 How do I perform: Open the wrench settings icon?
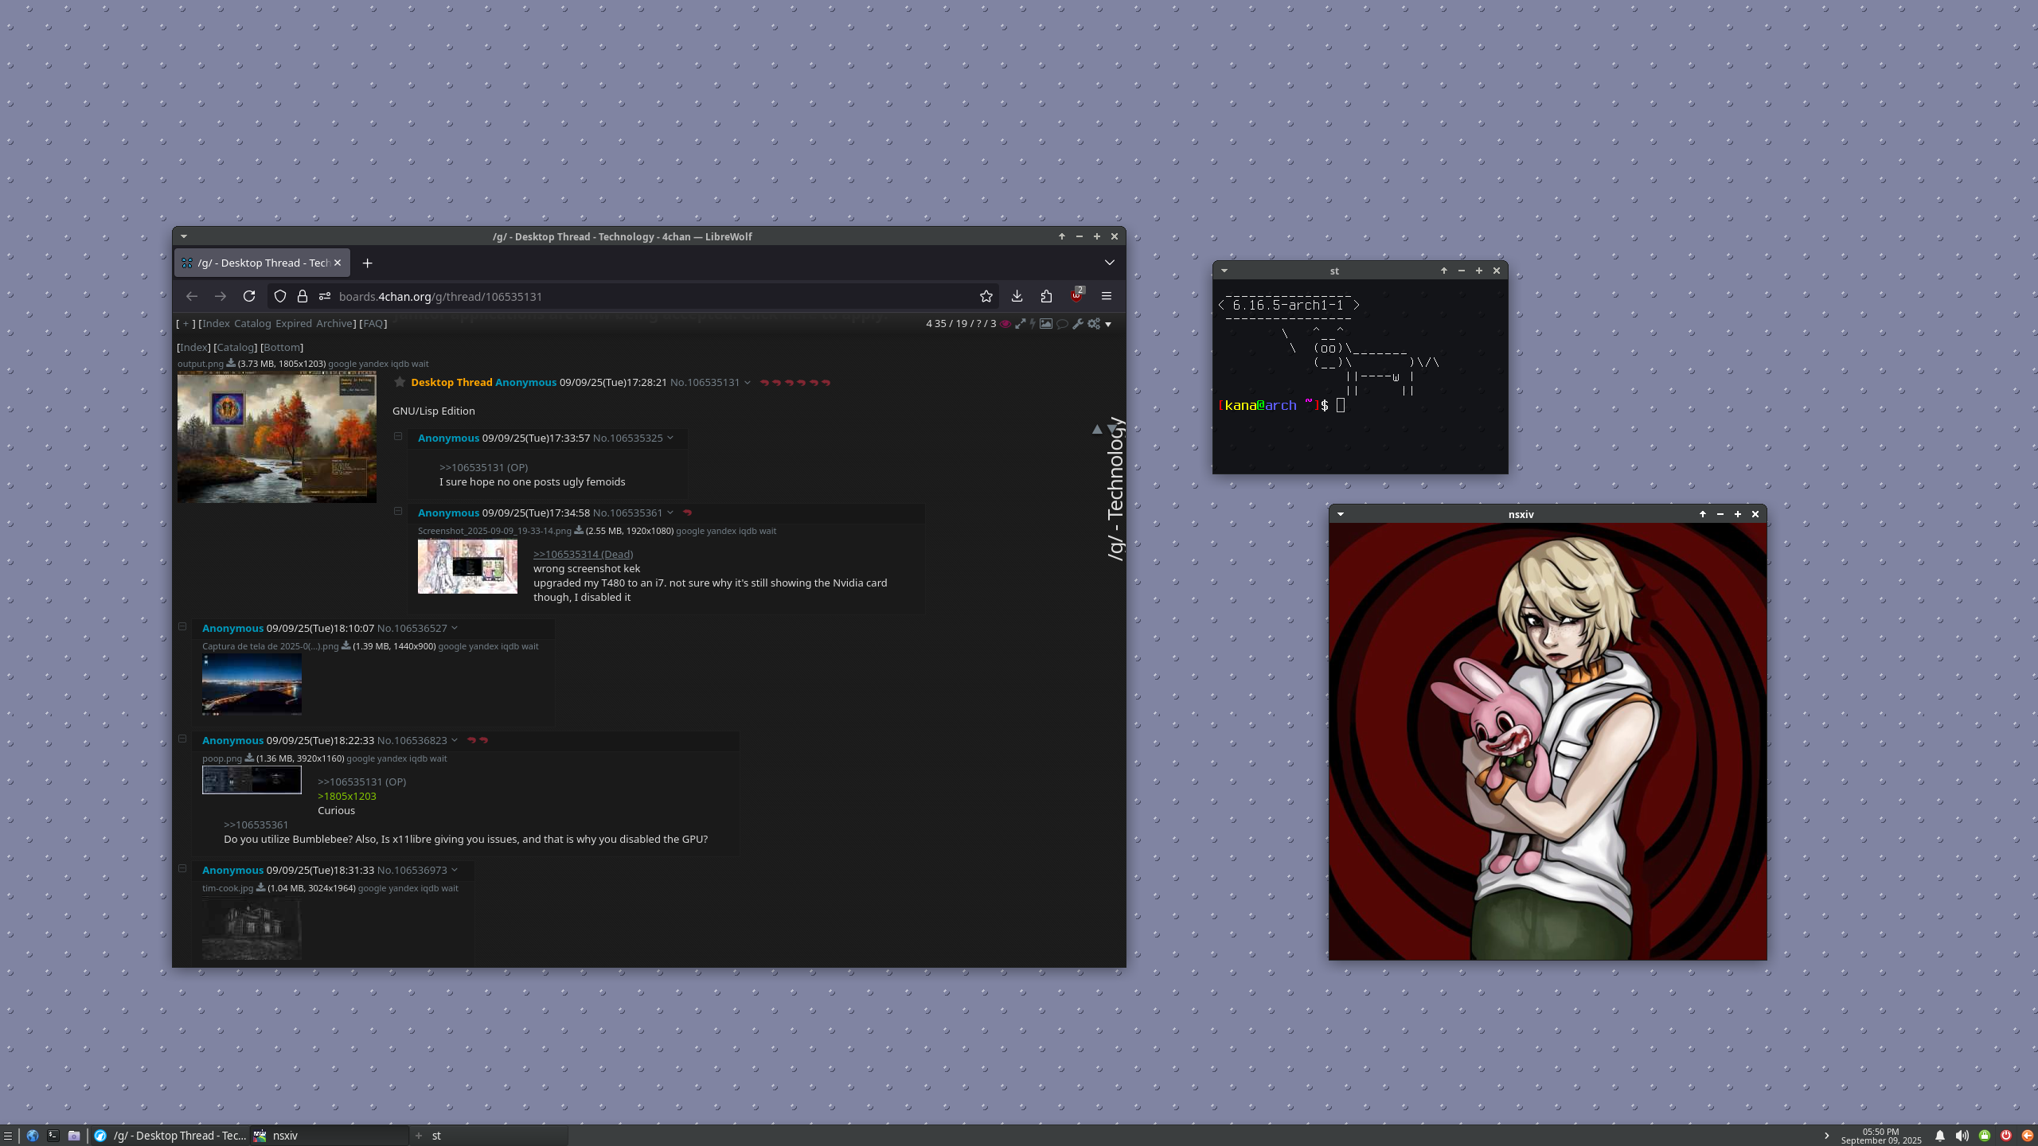point(1078,324)
